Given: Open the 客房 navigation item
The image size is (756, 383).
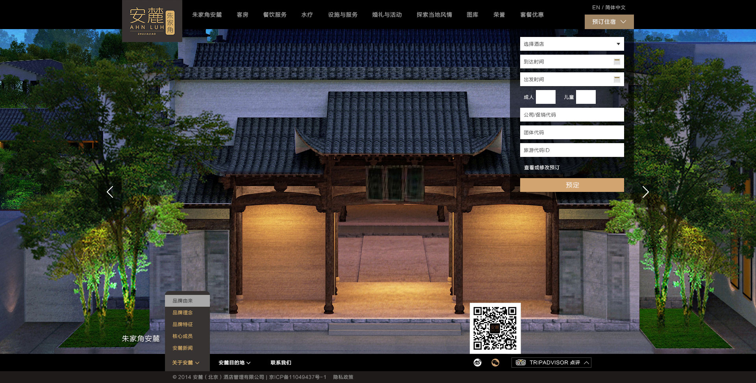Looking at the screenshot, I should click(243, 15).
